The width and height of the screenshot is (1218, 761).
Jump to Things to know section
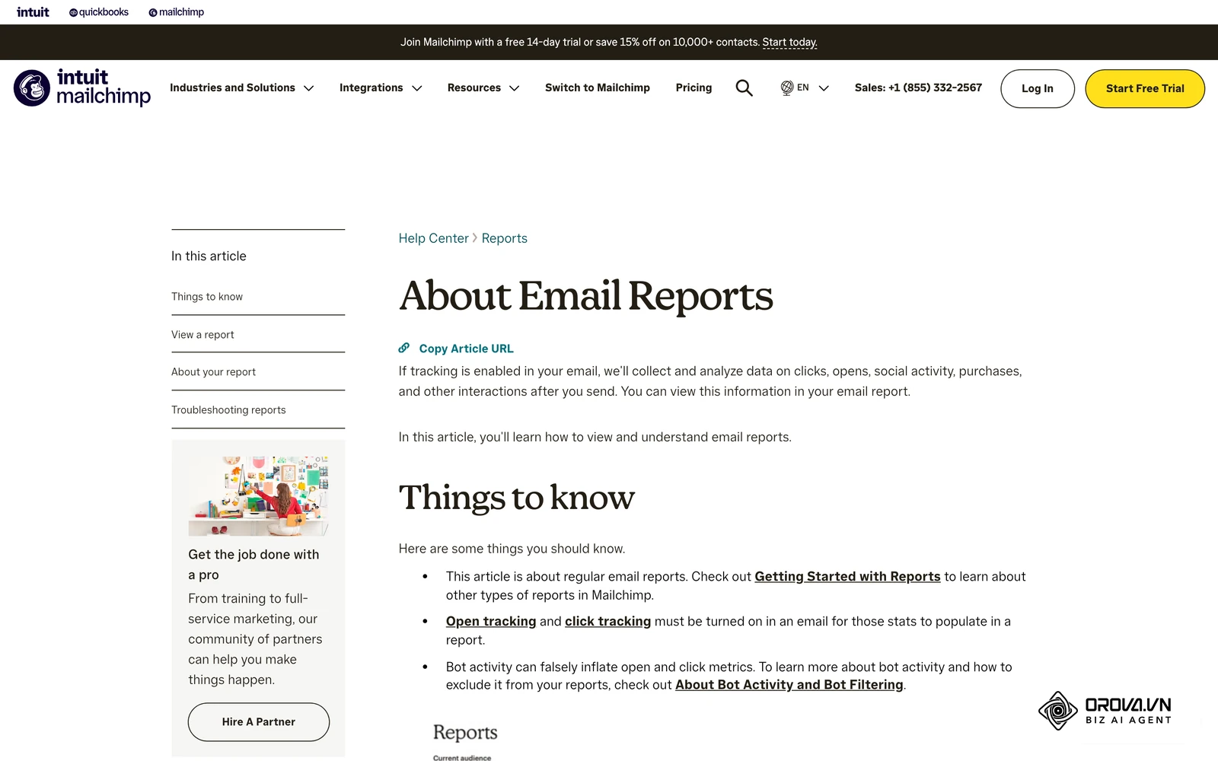[x=207, y=297]
